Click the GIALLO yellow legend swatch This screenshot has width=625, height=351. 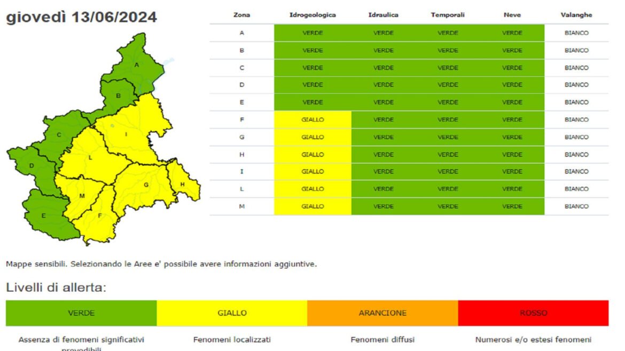click(x=232, y=313)
